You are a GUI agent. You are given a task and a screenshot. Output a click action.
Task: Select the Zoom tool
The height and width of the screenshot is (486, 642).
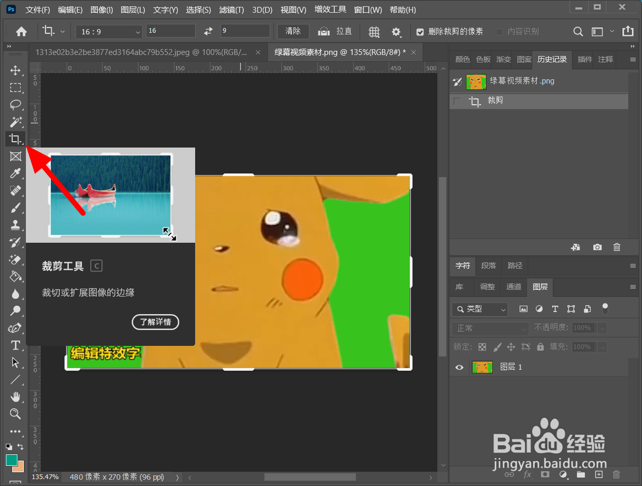pos(15,414)
